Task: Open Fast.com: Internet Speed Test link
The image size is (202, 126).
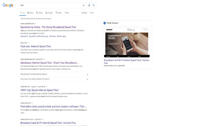Action: [x=36, y=46]
